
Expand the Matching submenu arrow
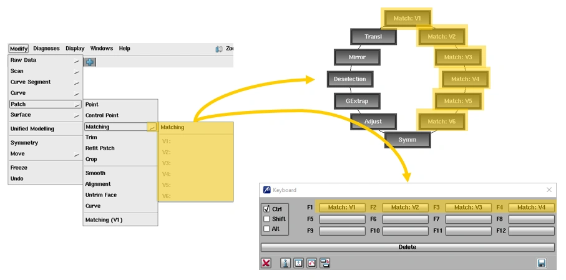[152, 127]
